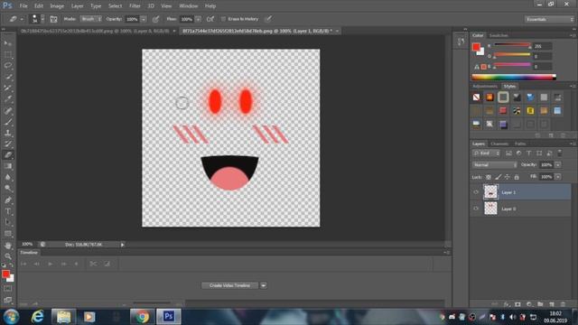Click the color spectrum ramp in Color panel
Screen dimensions: 578x325
coord(514,77)
